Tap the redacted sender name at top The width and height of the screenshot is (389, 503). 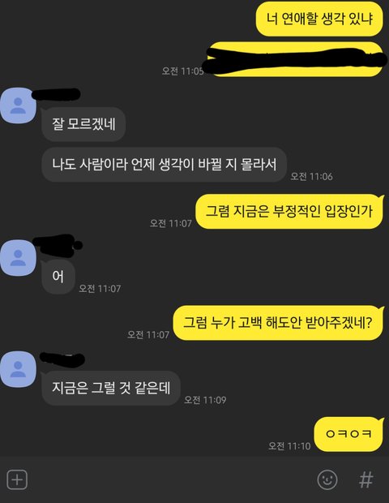pos(56,93)
